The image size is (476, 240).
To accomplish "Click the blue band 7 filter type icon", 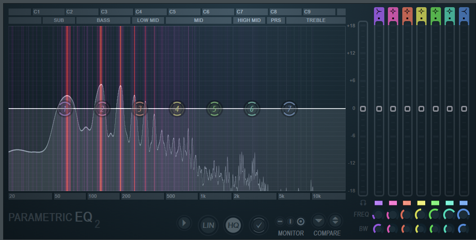I will 464,11.
